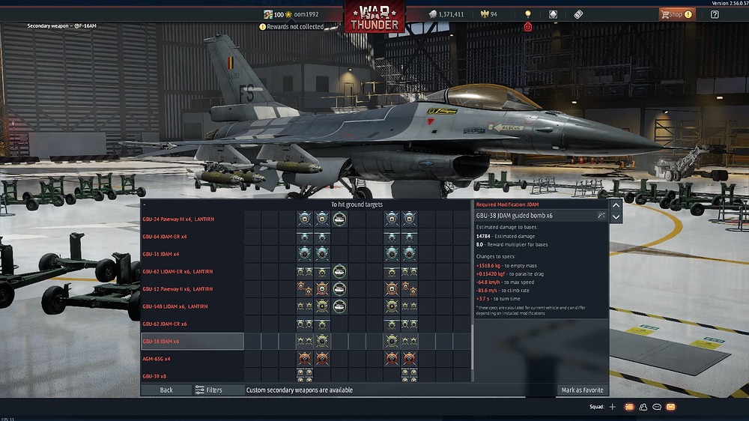Click the LANTIRN pod icon in GBU-62 LJDAM-ER row

(339, 271)
